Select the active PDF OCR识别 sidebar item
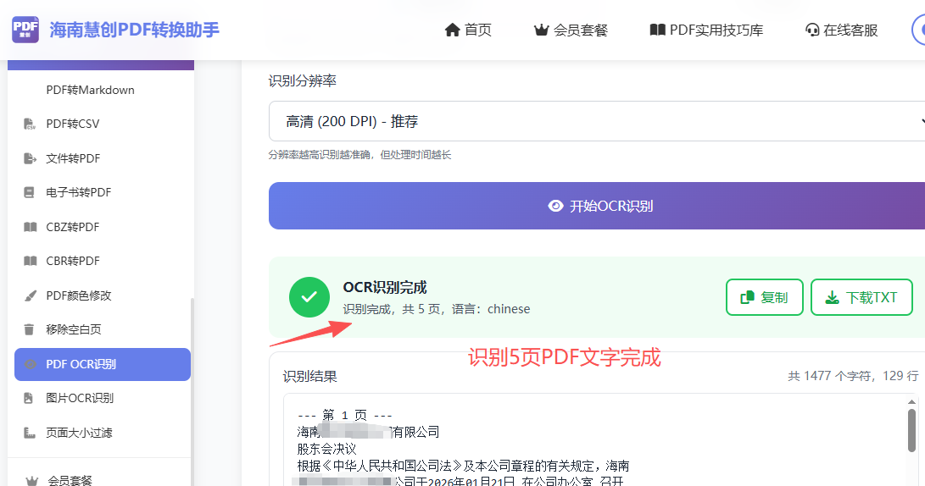 click(x=102, y=364)
